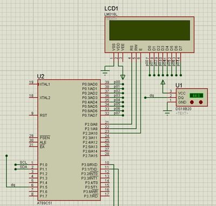216x206 pixels.
Task: Click the left red button on DS18B20
Action: [192, 102]
